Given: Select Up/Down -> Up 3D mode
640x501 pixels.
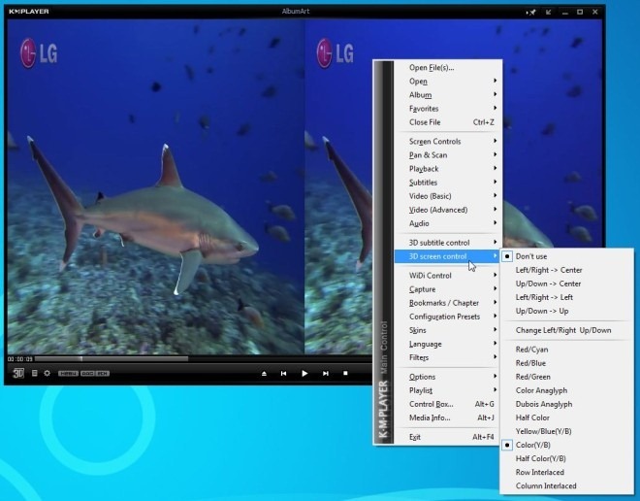Looking at the screenshot, I should 567,311.
